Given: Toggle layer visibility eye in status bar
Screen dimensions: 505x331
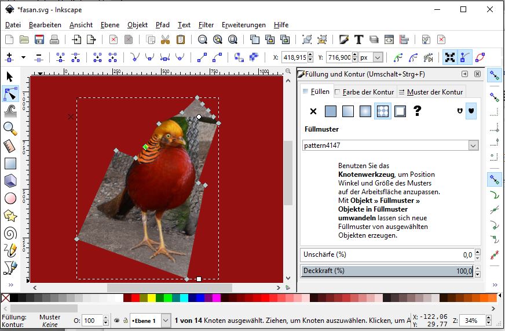Looking at the screenshot, I should (x=116, y=320).
